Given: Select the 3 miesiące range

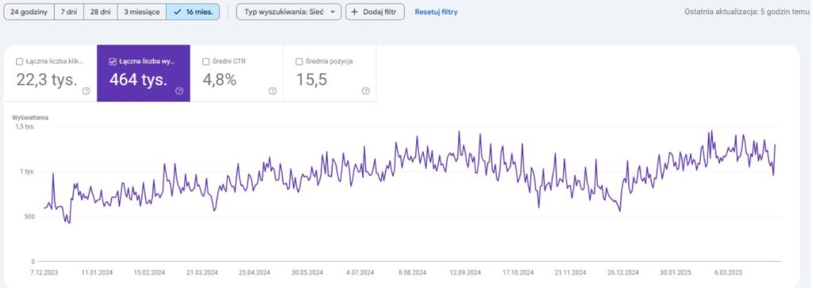Looking at the screenshot, I should [x=141, y=12].
